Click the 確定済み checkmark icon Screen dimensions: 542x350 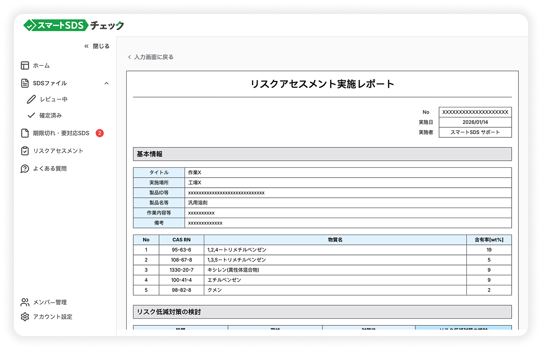click(x=32, y=115)
